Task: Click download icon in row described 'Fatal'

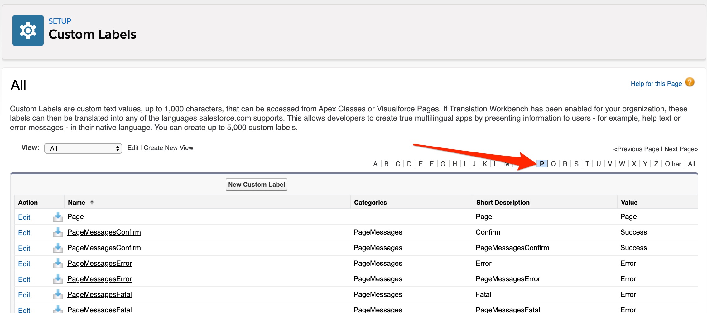Action: 58,294
